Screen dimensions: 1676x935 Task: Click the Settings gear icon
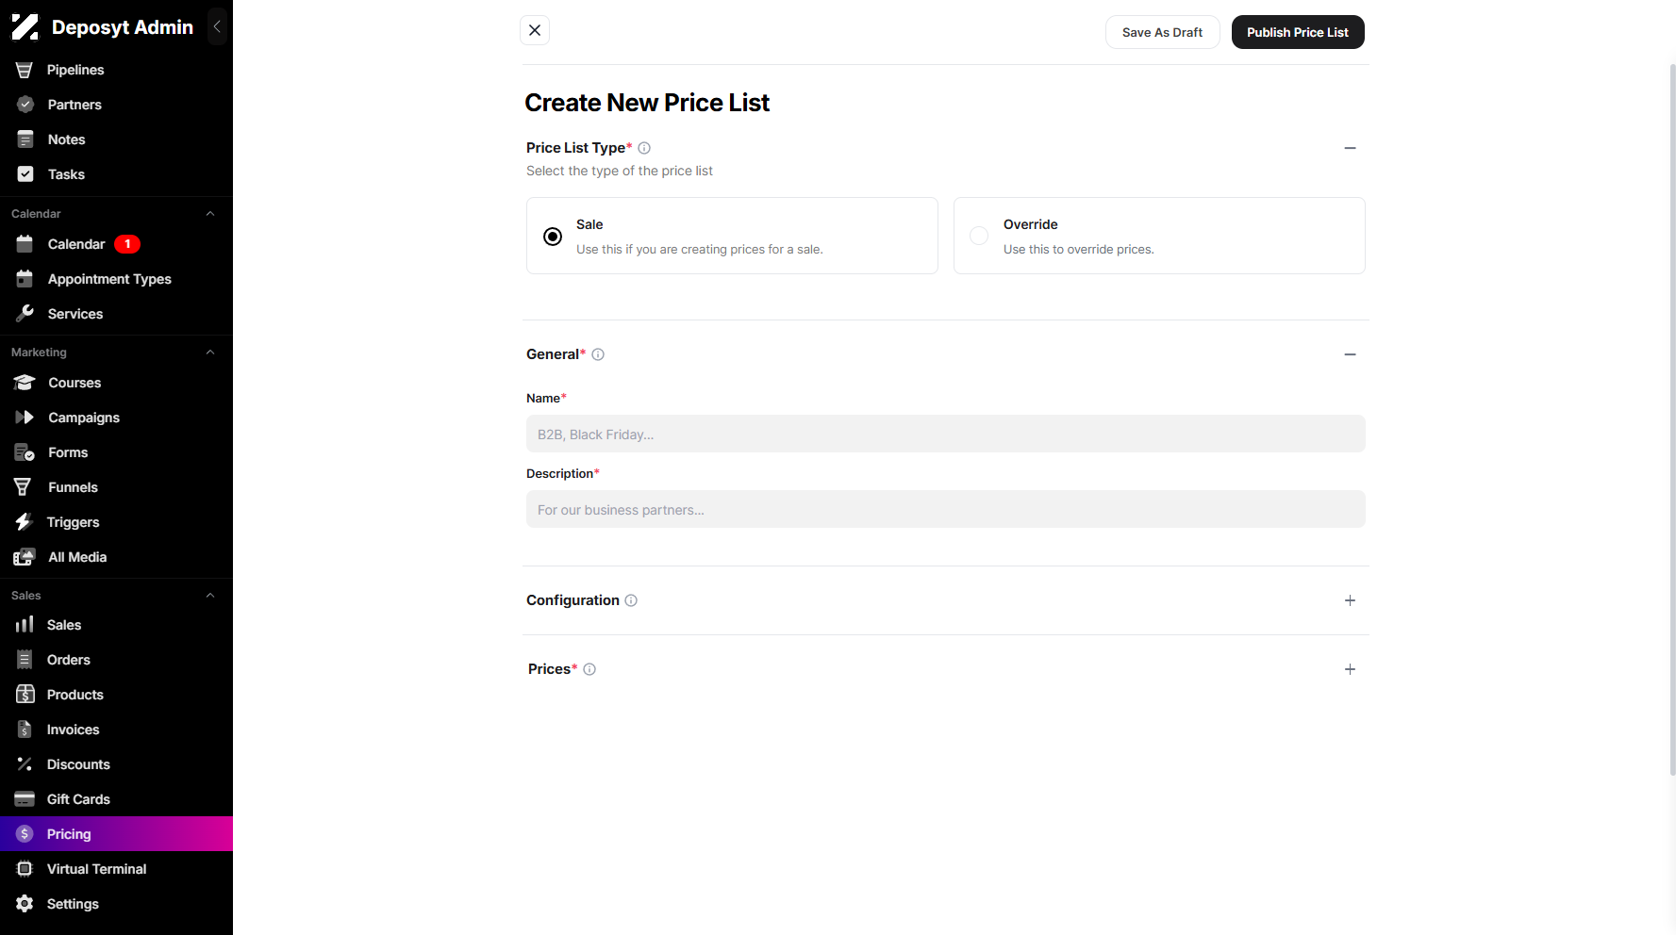[x=25, y=904]
